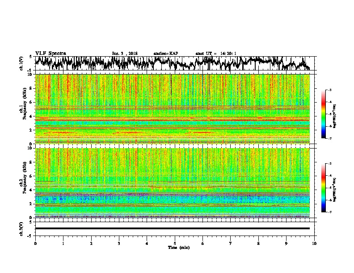This screenshot has width=354, height=273.
Task: Click the '4' kHz tick of ch.1 spectrogram
Action: pyautogui.click(x=31, y=116)
